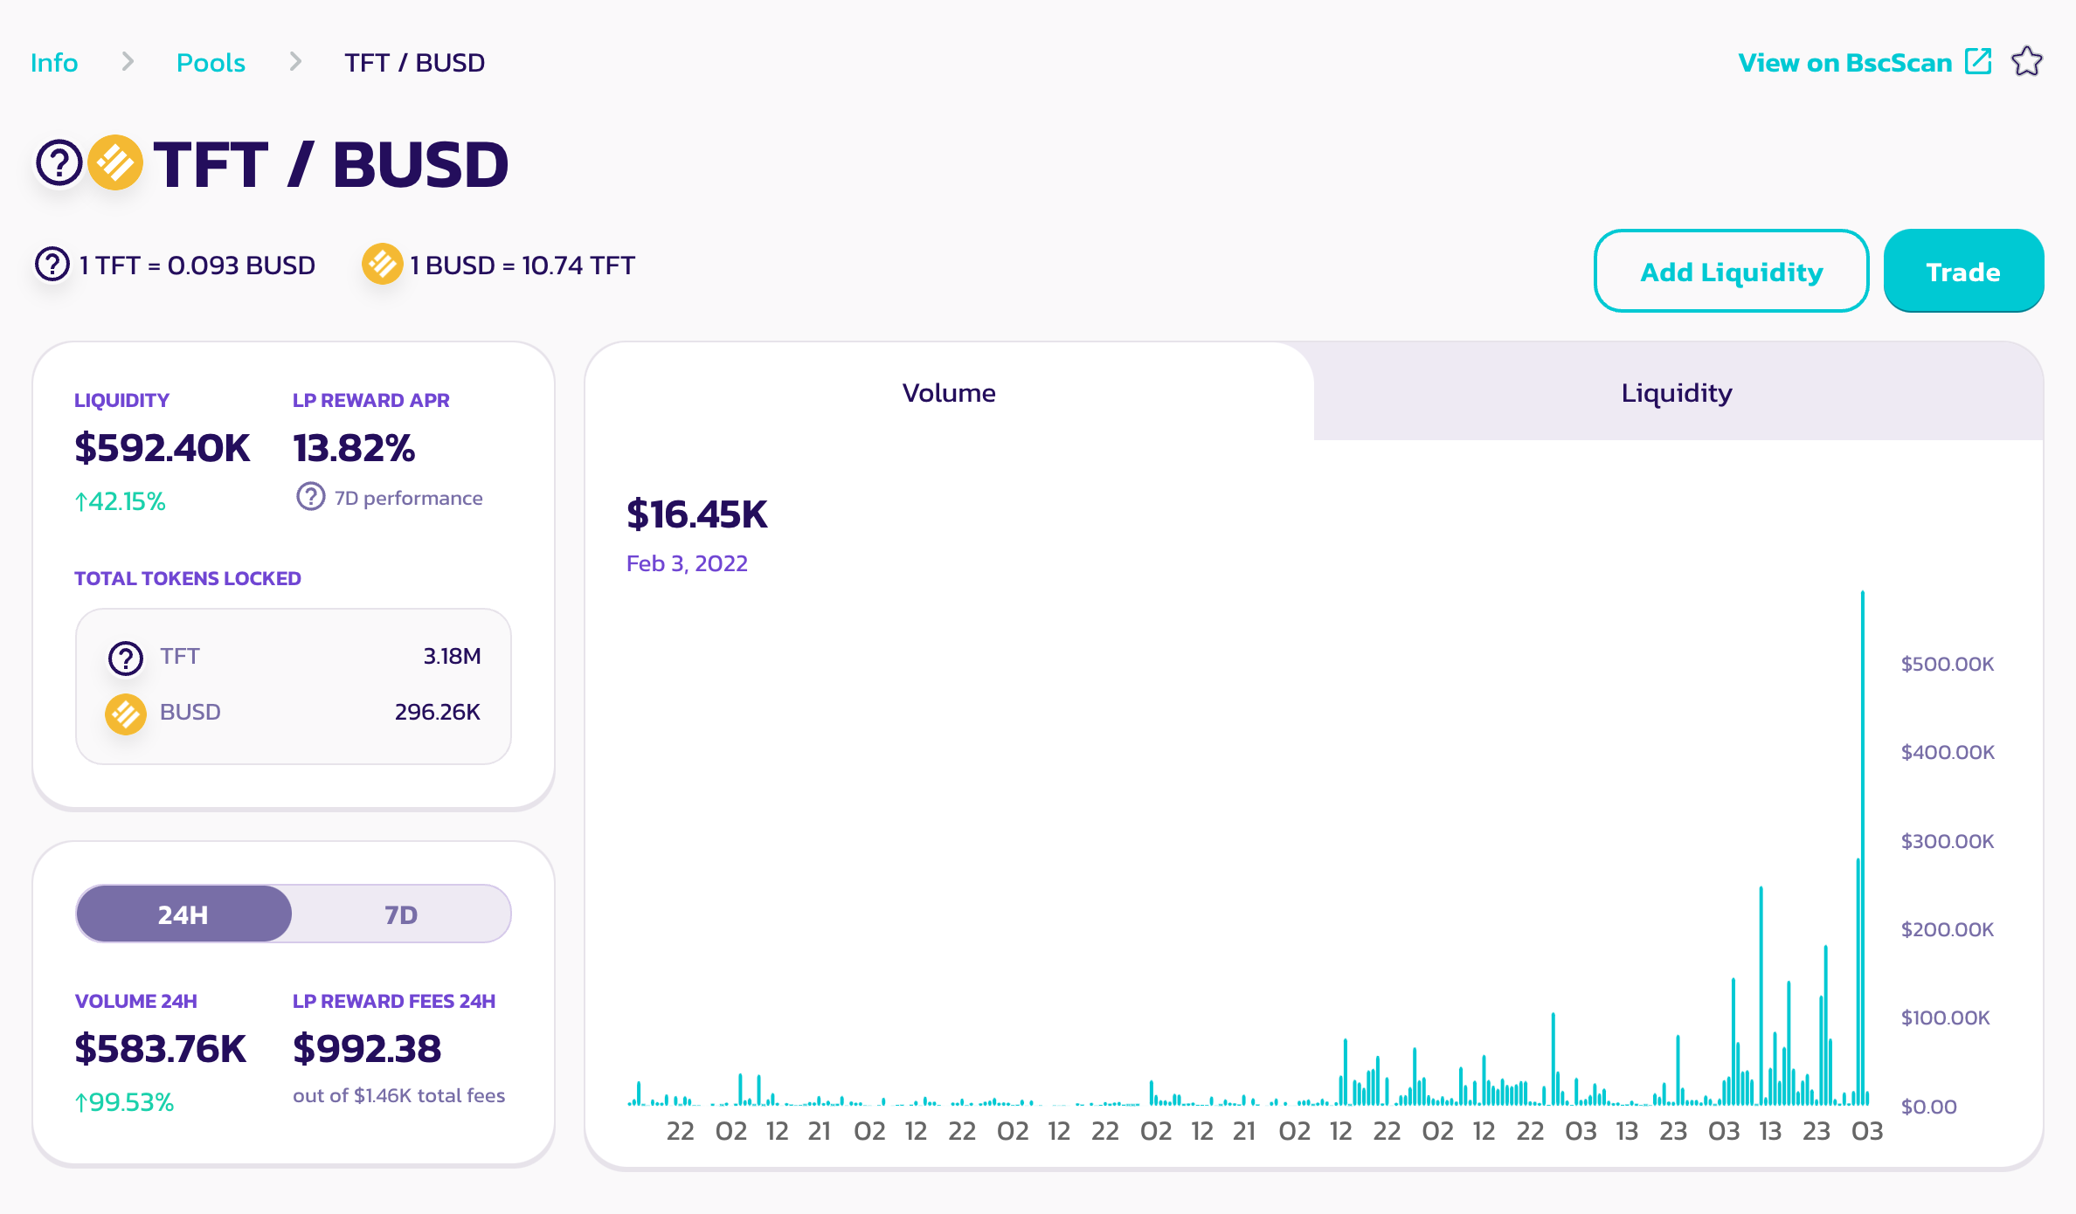Click the $583.76K volume 24H value
2076x1214 pixels.
[x=160, y=1049]
